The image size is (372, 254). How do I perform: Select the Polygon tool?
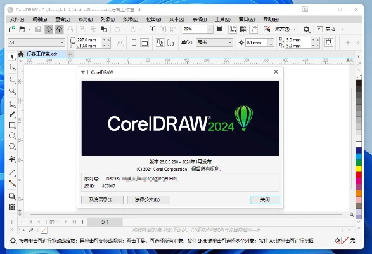[x=12, y=146]
